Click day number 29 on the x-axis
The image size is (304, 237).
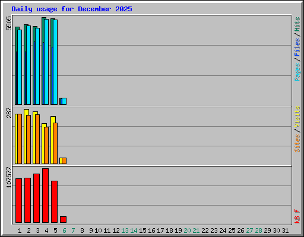267,230
